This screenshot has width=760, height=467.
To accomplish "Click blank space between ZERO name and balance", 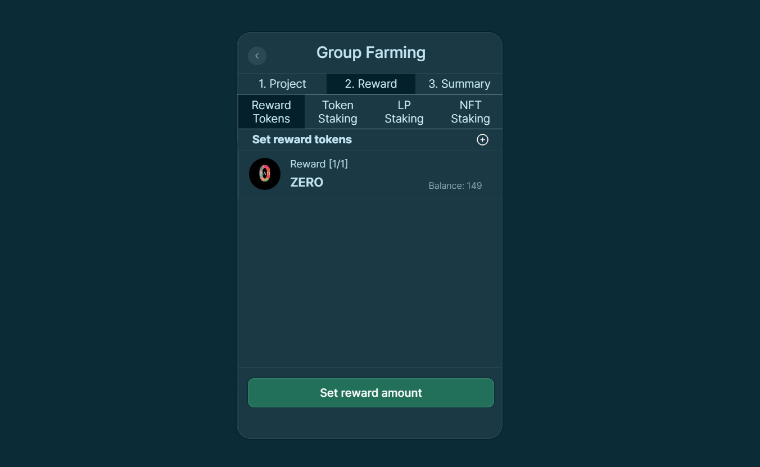I will [376, 183].
